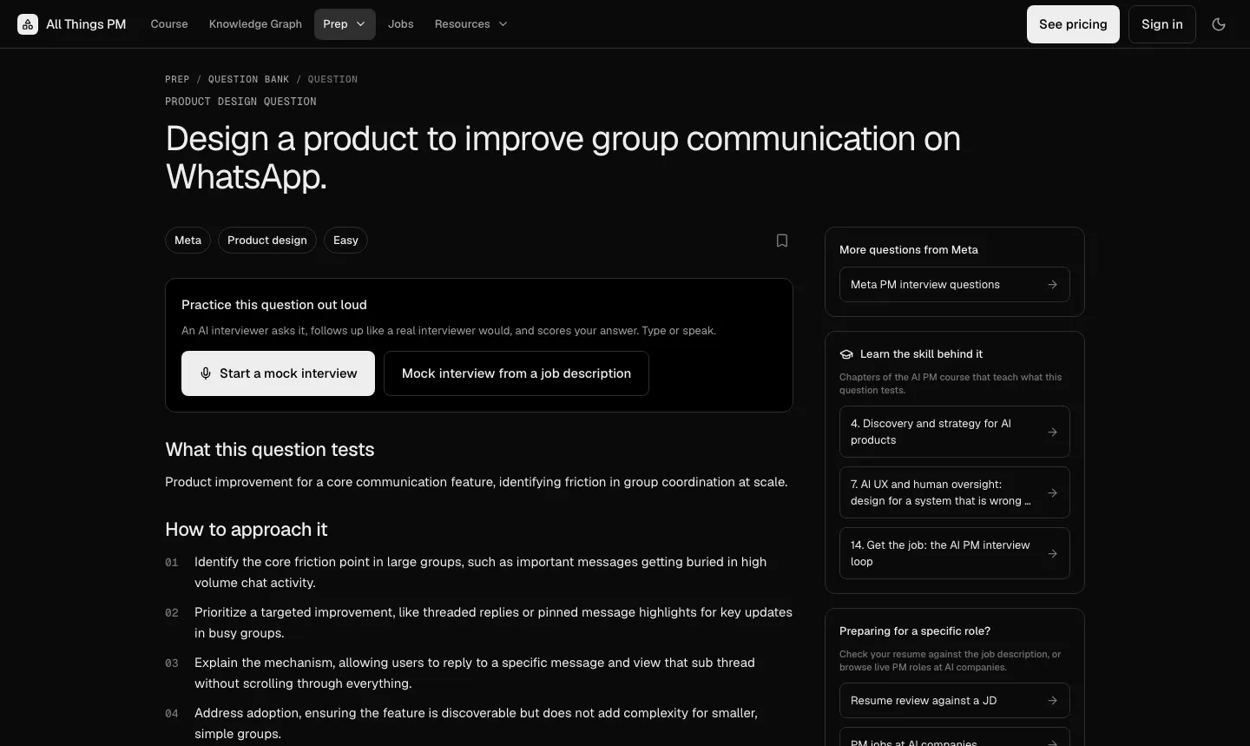This screenshot has width=1250, height=746.
Task: Click the arrow beside Meta PM interview questions
Action: tap(1052, 285)
